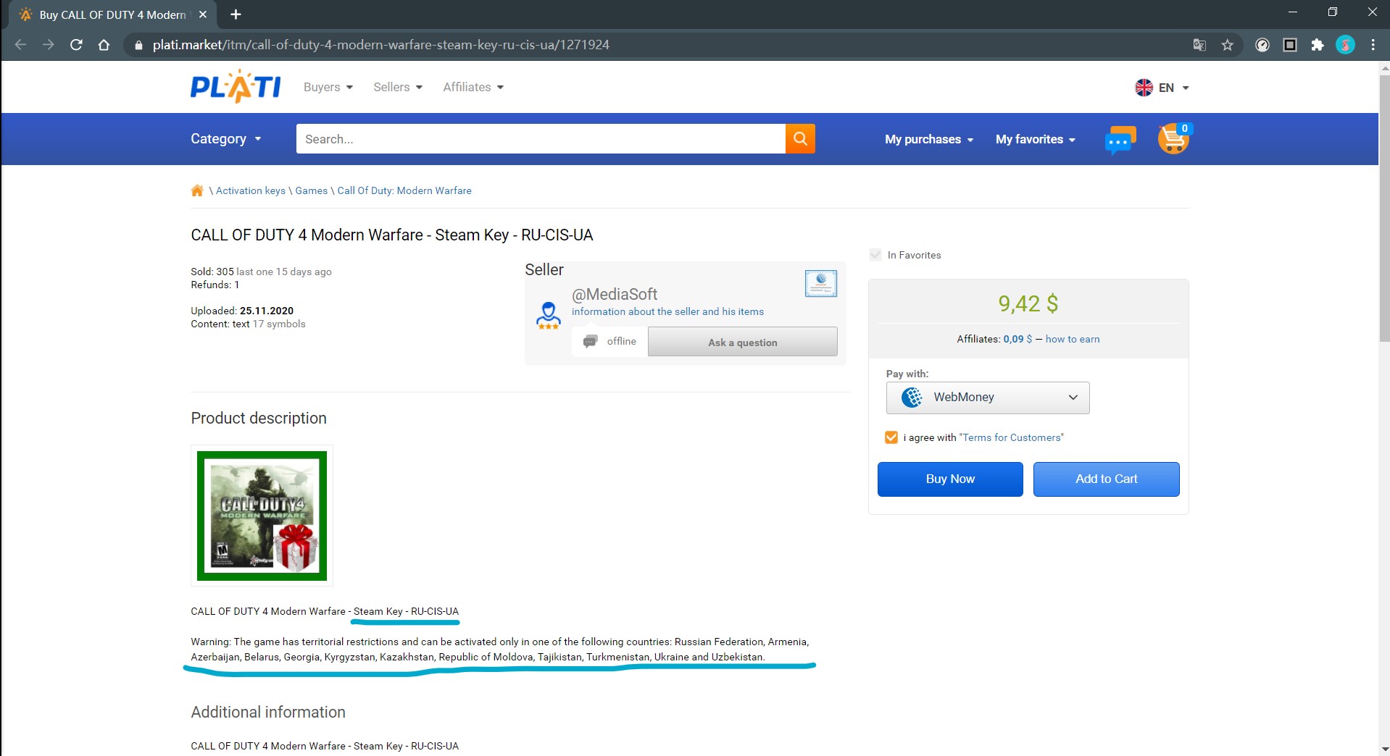Click the circular extension icon in toolbar
This screenshot has height=756, width=1390.
[x=1262, y=45]
